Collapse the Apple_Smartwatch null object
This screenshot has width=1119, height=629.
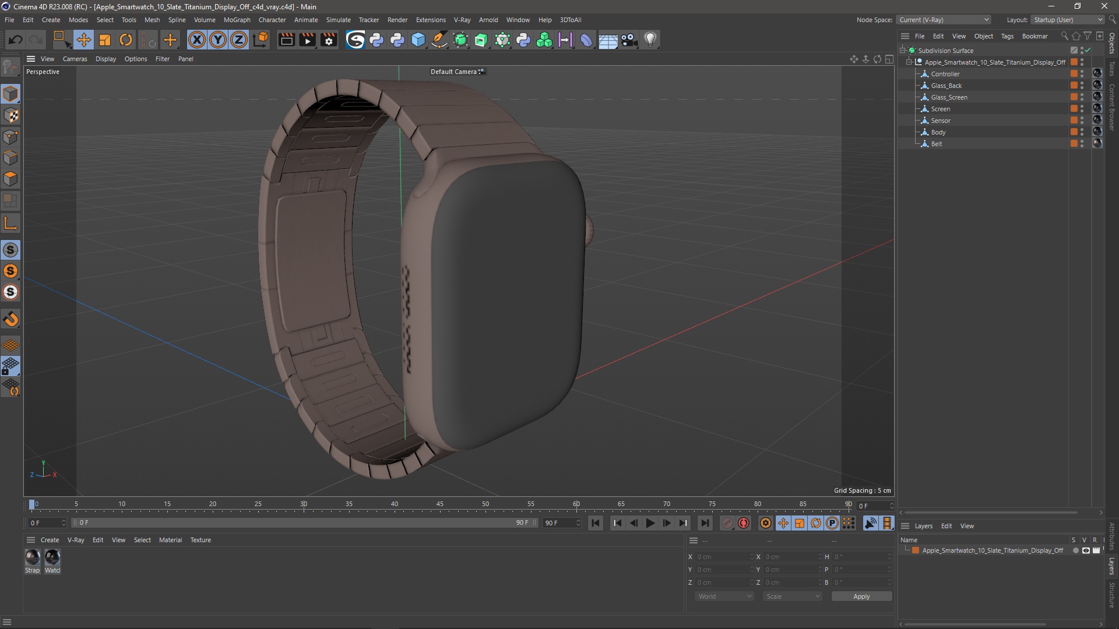[909, 62]
